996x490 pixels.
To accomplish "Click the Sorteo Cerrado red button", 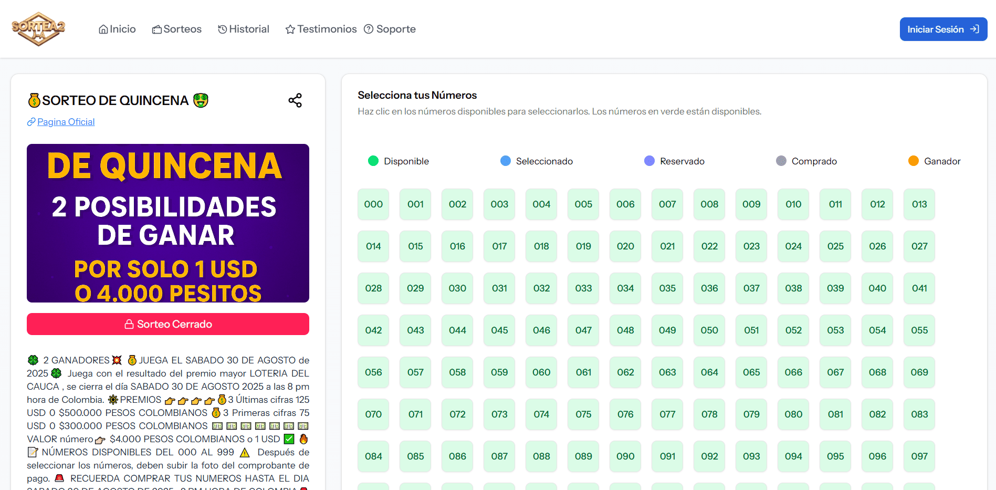I will pos(168,324).
